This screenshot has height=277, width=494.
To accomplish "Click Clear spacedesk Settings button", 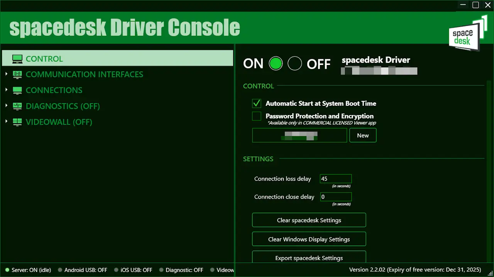I will pos(309,220).
